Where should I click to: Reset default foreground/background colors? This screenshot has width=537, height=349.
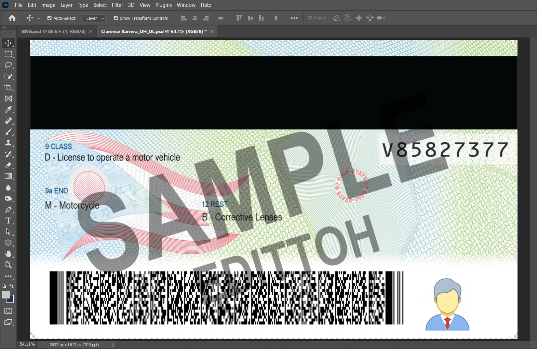click(4, 286)
